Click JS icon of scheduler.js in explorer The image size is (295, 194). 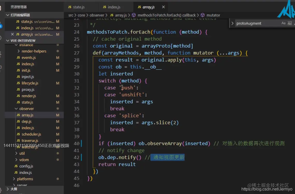pos(18,134)
